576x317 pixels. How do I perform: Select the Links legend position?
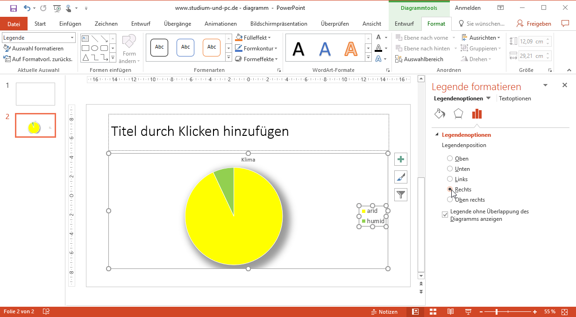pyautogui.click(x=450, y=179)
